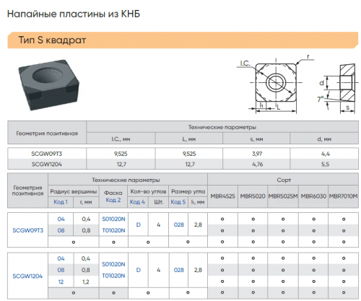361x301 pixels.
Task: Click the top-view drawing labeled I.C. and L
Action: [x=275, y=84]
